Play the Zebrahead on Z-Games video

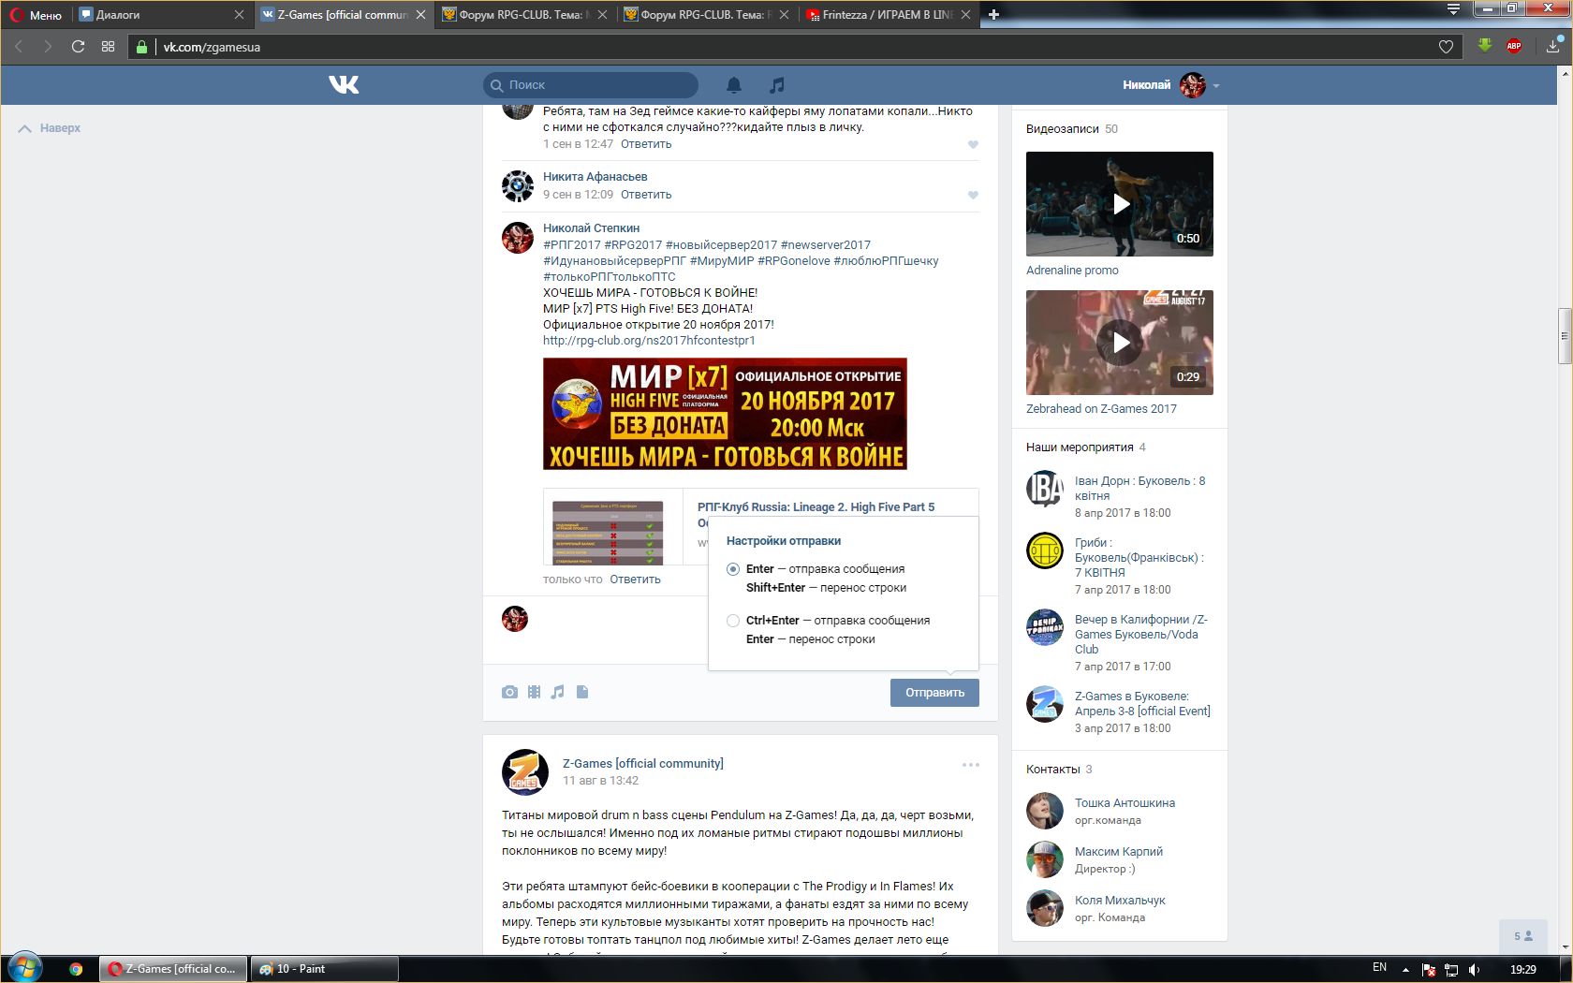coord(1120,343)
